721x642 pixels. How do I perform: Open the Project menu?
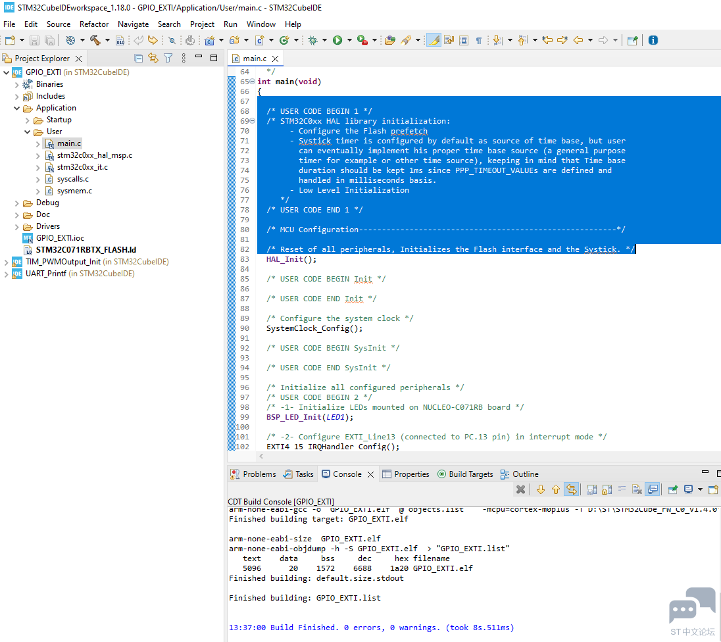click(202, 24)
